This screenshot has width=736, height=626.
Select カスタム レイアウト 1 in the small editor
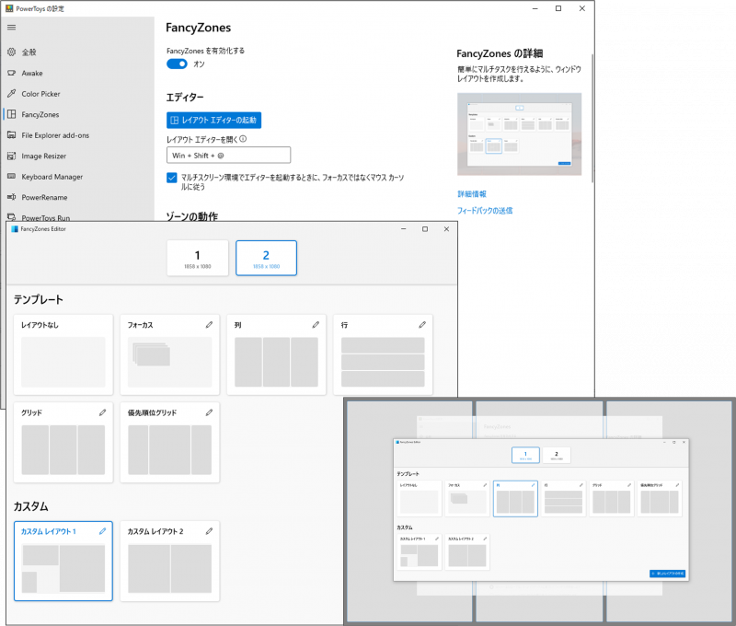tap(420, 551)
